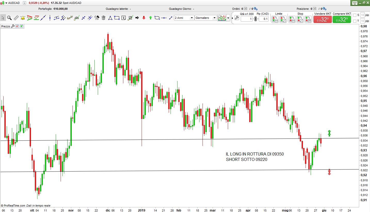This screenshot has height=212, width=370.
Task: Open the 'Giornaliero' timeframe dropdown
Action: pos(214,18)
